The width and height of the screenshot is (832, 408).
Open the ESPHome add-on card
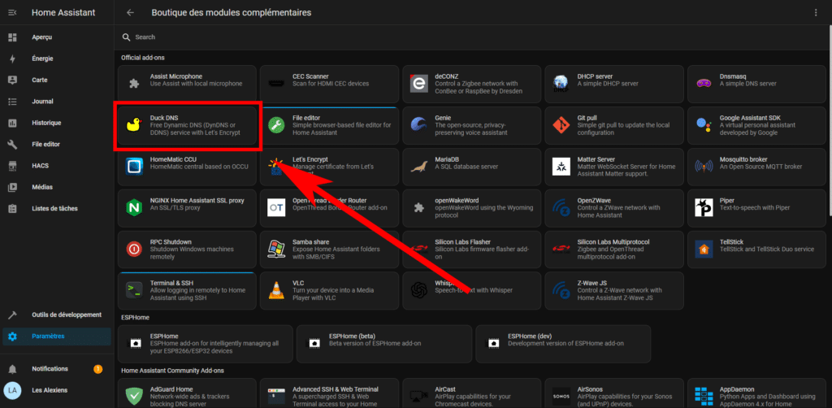point(205,344)
